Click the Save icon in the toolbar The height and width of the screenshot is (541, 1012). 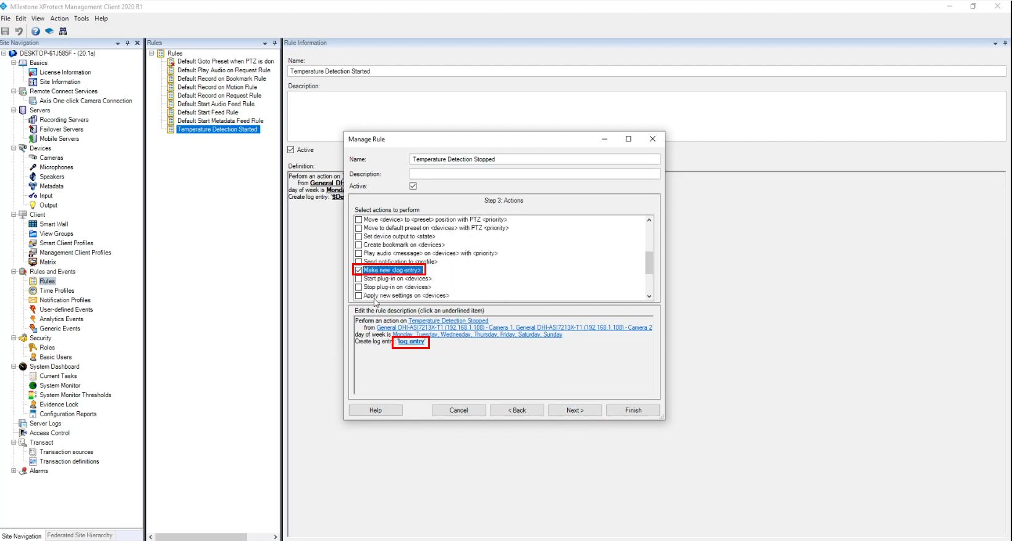[6, 31]
